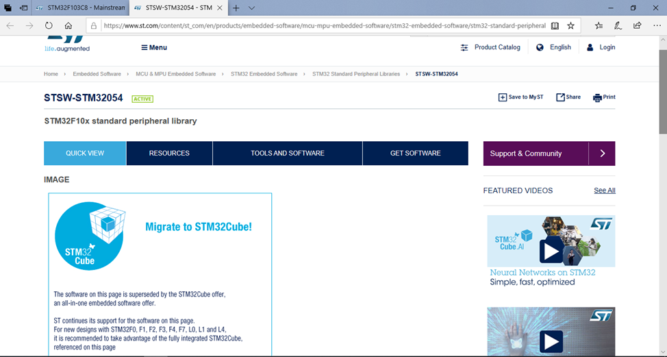This screenshot has width=667, height=357.
Task: Refresh the page with the reload icon
Action: coord(49,25)
